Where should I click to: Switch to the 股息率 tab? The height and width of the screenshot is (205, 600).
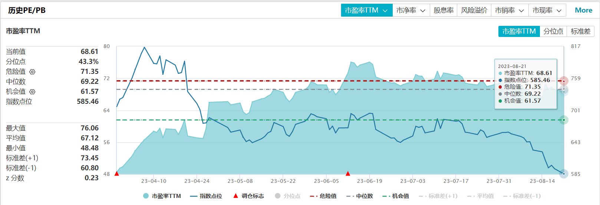click(444, 10)
